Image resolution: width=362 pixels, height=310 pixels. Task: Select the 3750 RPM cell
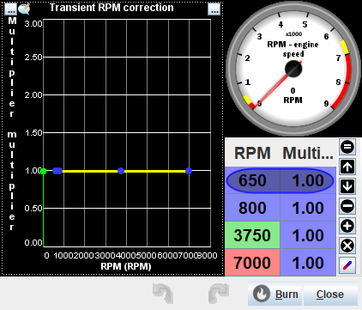pos(252,235)
